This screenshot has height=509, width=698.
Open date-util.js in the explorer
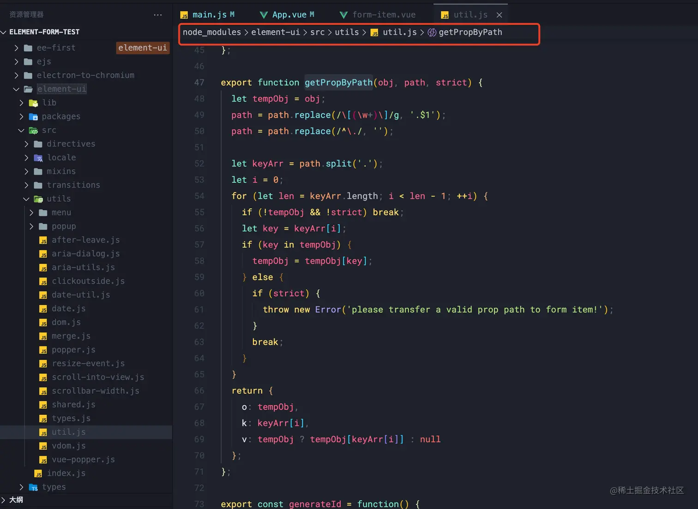(x=81, y=295)
